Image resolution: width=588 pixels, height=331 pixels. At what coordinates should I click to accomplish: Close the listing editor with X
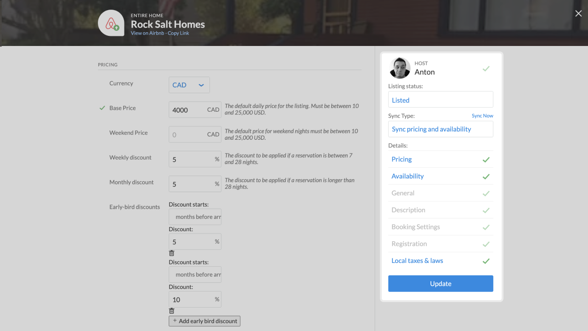point(578,14)
